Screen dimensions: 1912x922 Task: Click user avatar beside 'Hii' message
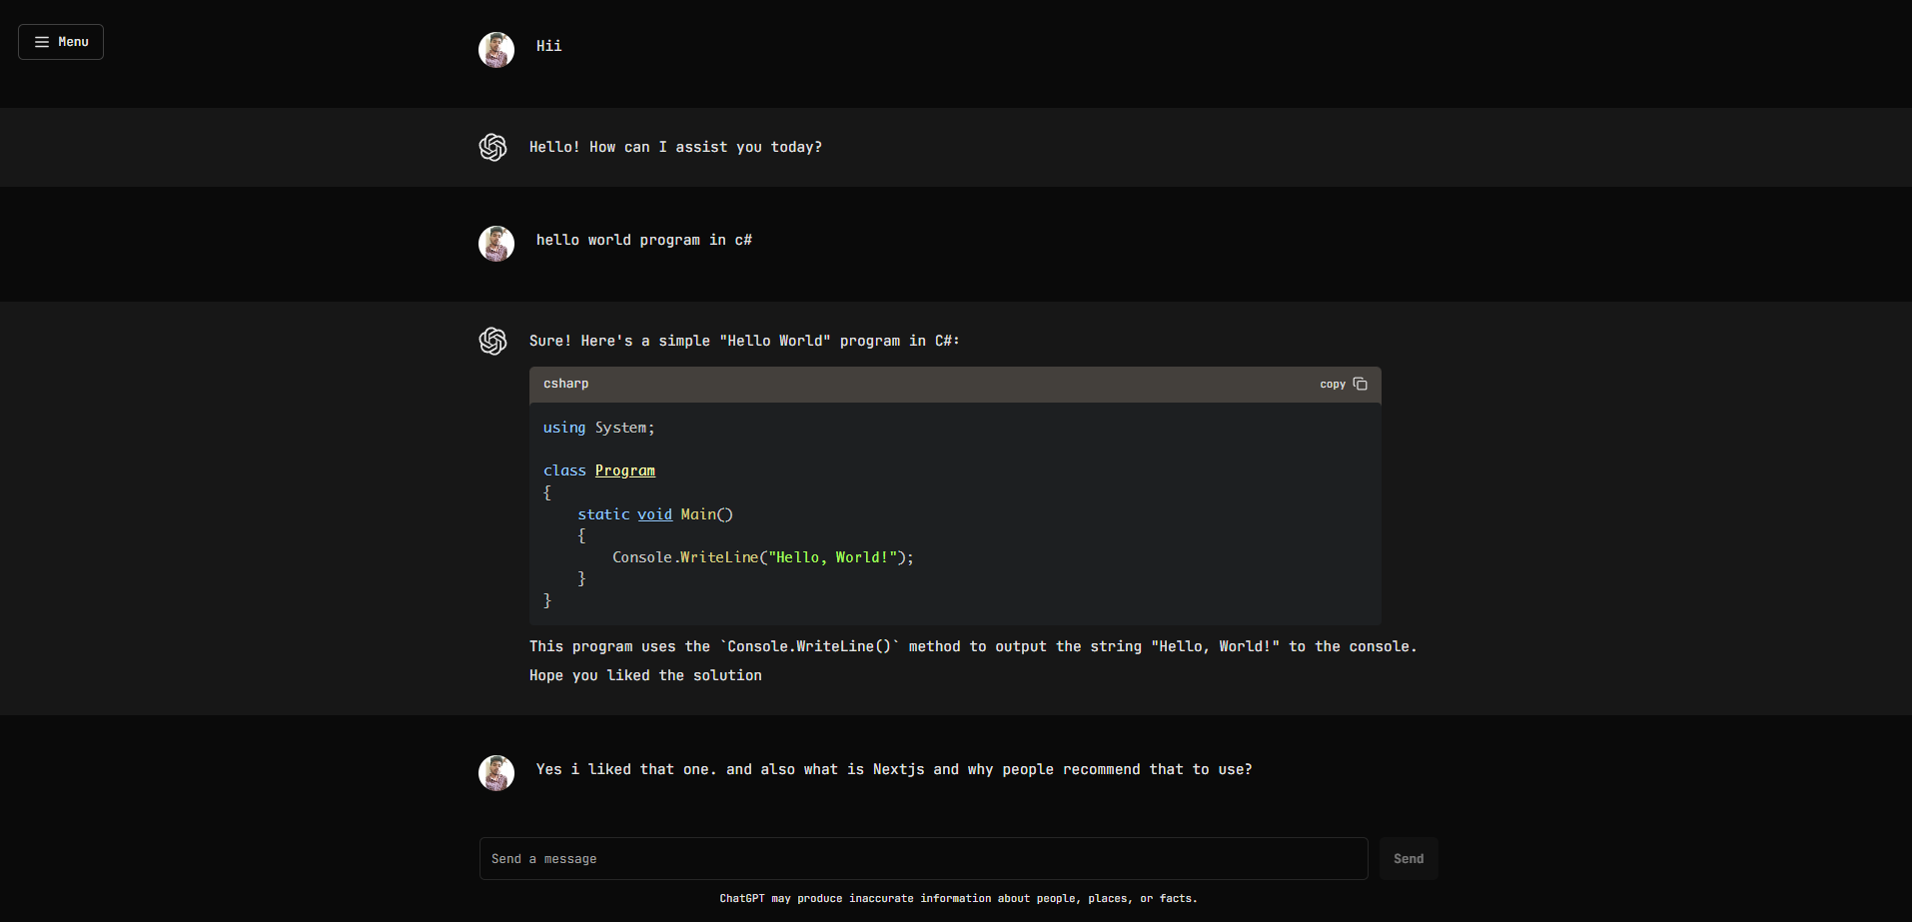click(x=496, y=50)
